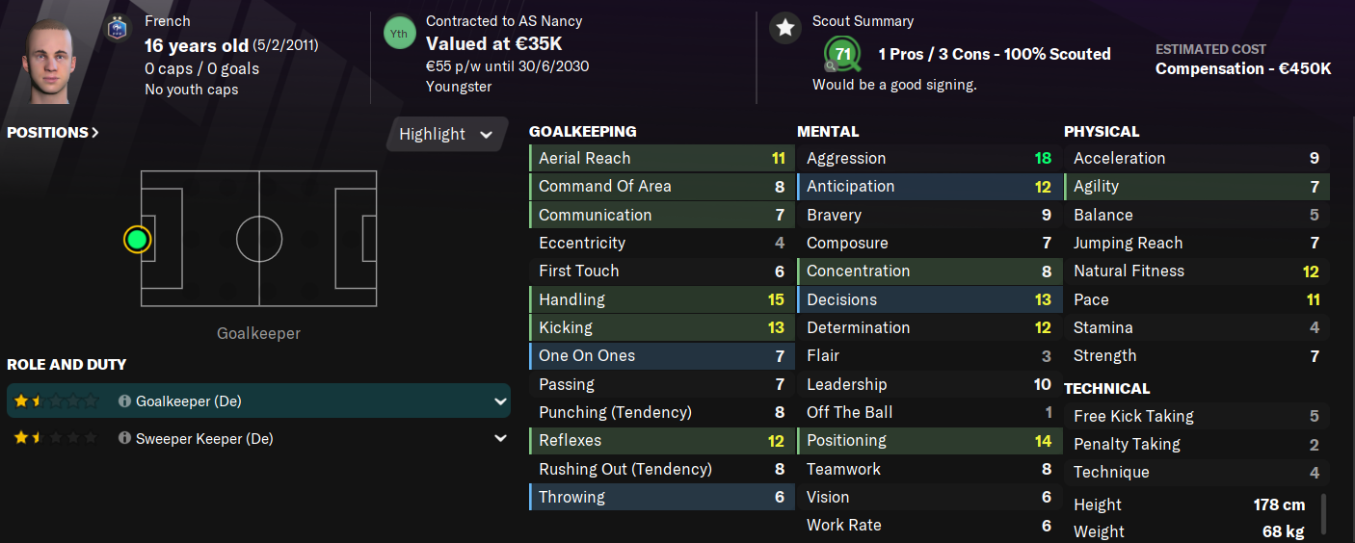Click the green goalkeeper position dot on pitch
1355x543 pixels.
tap(137, 239)
